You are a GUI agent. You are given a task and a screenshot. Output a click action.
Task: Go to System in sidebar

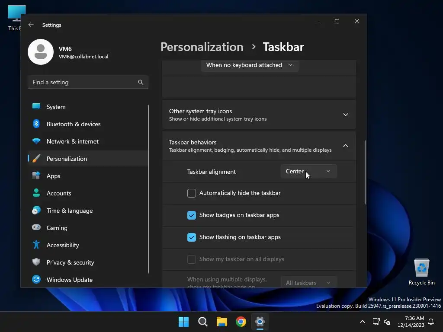pos(87,107)
